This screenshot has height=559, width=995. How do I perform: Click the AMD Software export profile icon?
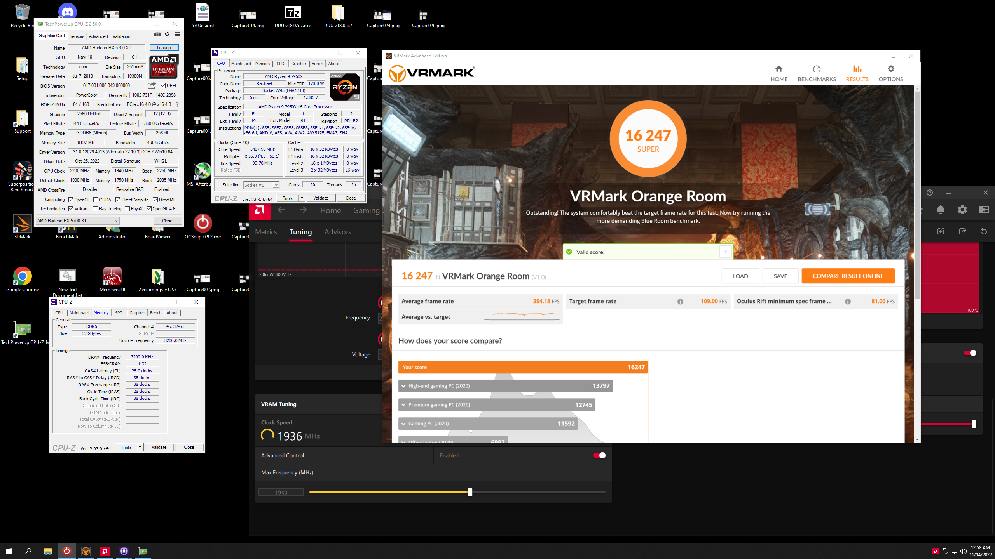[962, 231]
